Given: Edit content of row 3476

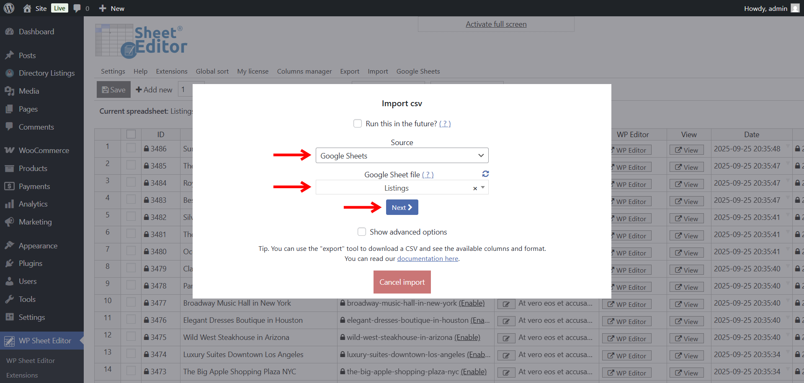Looking at the screenshot, I should (506, 321).
